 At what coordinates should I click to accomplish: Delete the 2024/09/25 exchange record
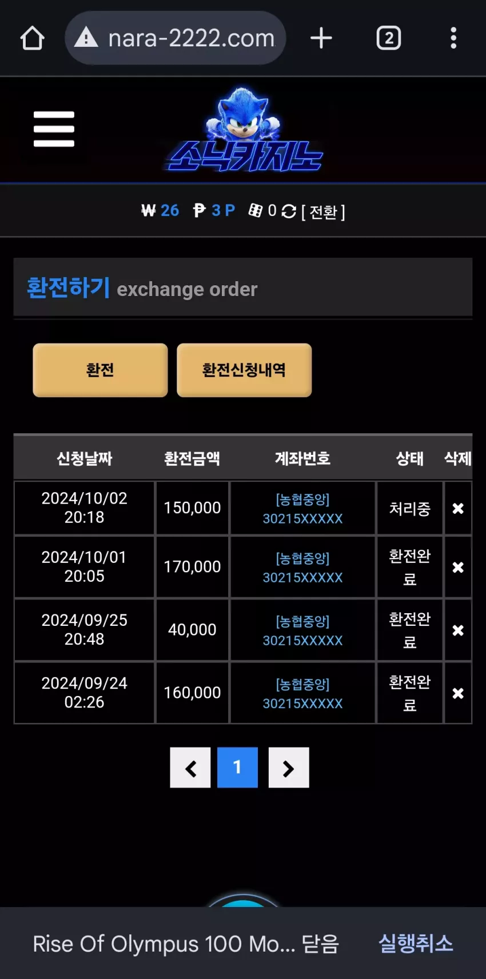[x=458, y=630]
